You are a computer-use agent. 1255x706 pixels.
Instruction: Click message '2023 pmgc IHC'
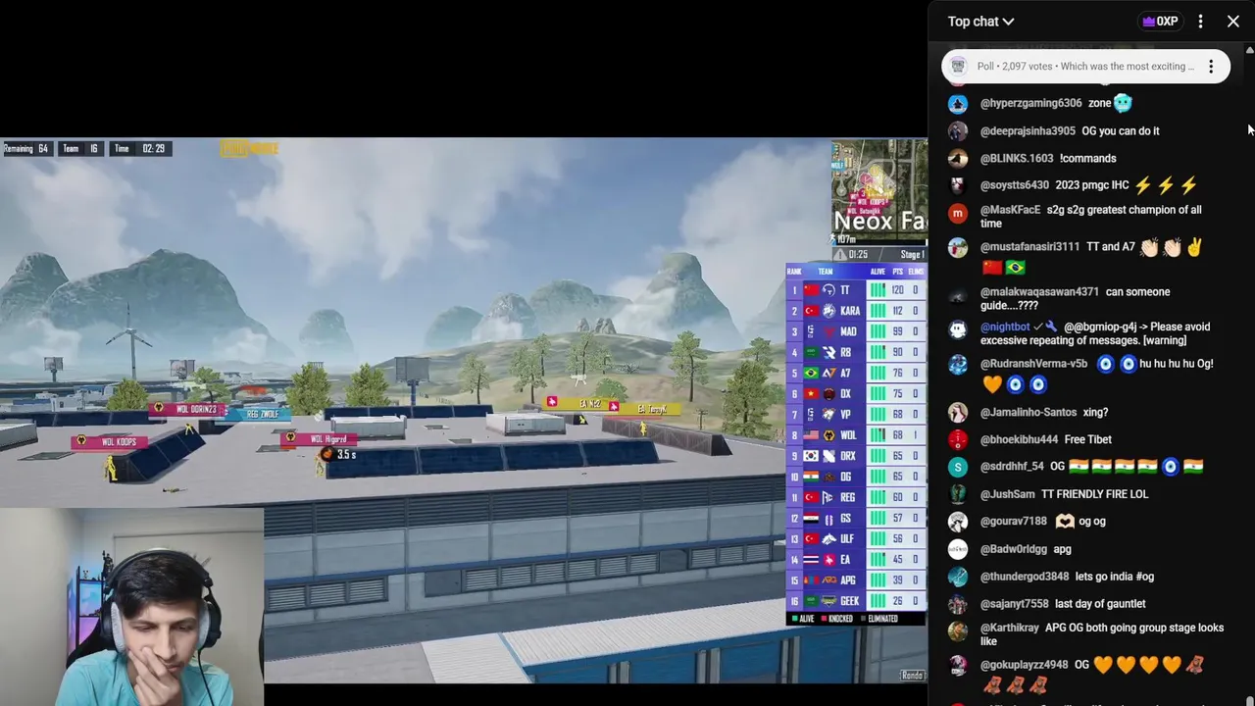coord(1091,185)
